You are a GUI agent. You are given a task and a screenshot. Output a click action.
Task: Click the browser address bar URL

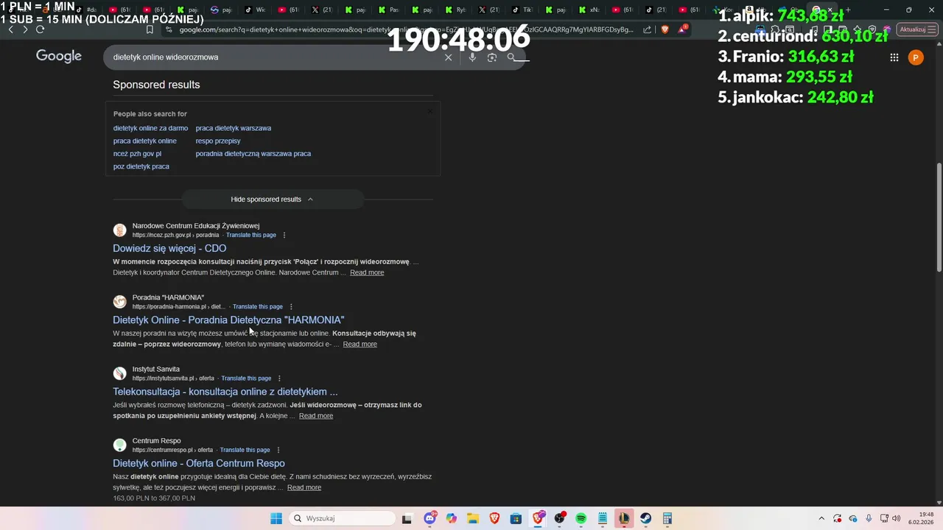[406, 29]
